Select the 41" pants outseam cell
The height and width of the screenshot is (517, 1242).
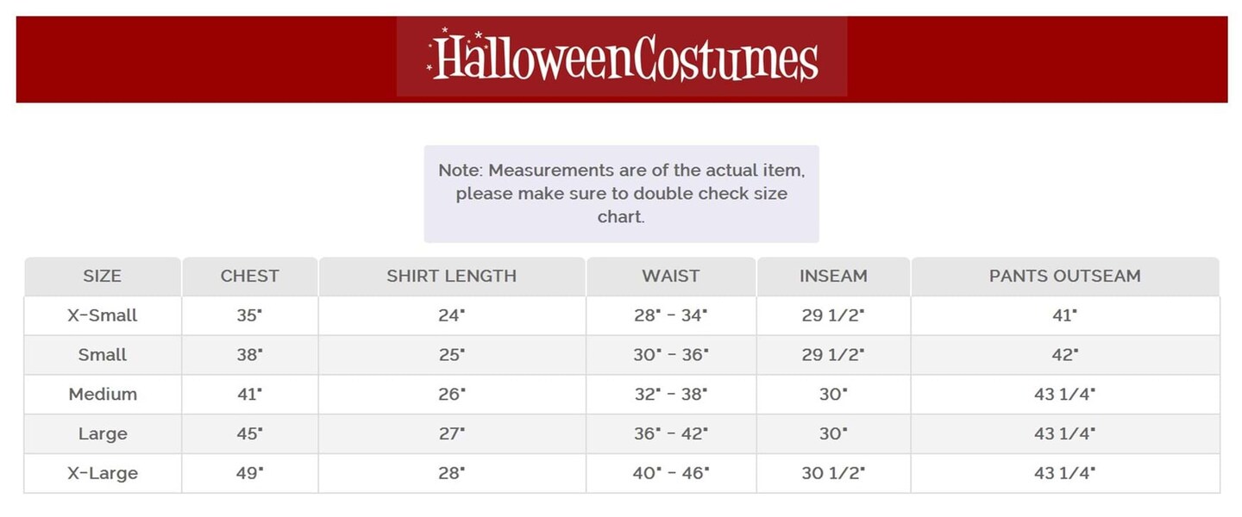(1064, 315)
